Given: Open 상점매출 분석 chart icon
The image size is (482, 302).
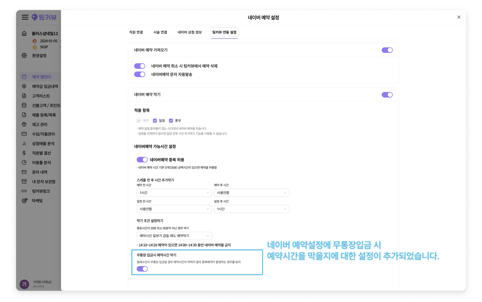Looking at the screenshot, I should coord(24,143).
